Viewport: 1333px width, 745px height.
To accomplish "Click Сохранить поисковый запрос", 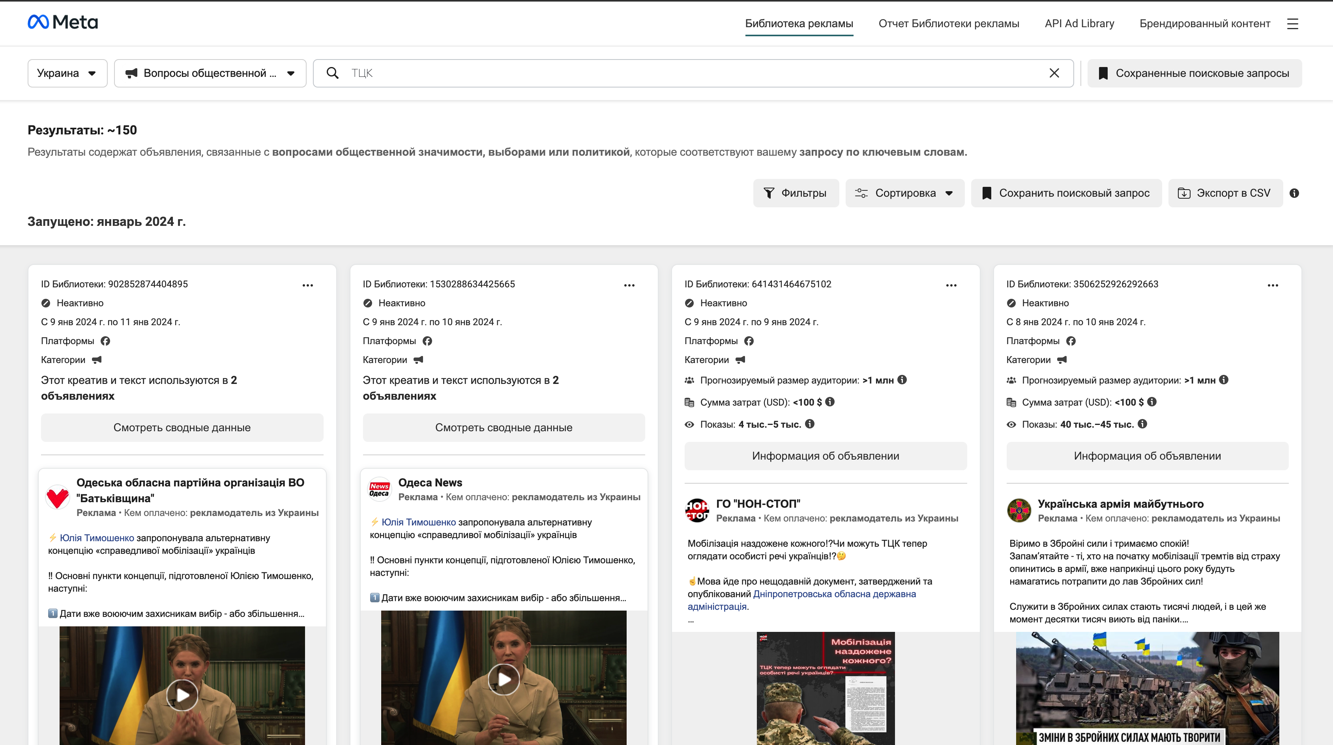I will click(1066, 193).
